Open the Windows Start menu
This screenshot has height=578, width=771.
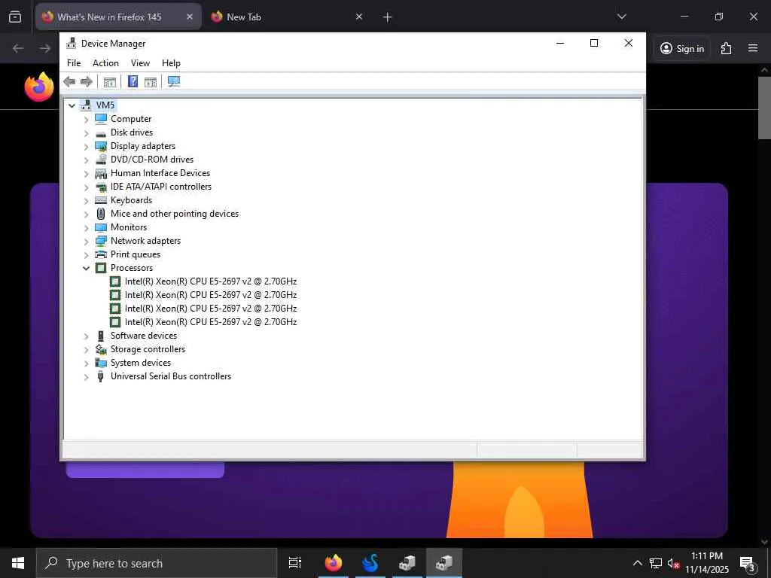tap(18, 563)
